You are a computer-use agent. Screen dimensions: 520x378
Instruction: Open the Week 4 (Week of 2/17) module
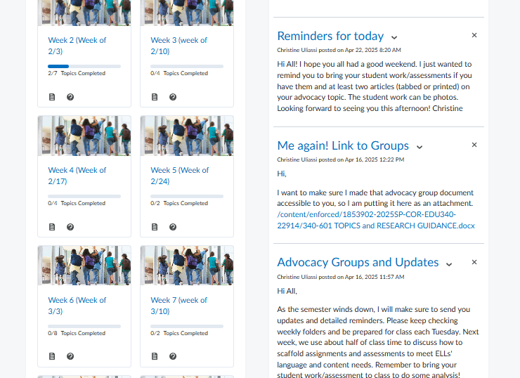(x=77, y=176)
